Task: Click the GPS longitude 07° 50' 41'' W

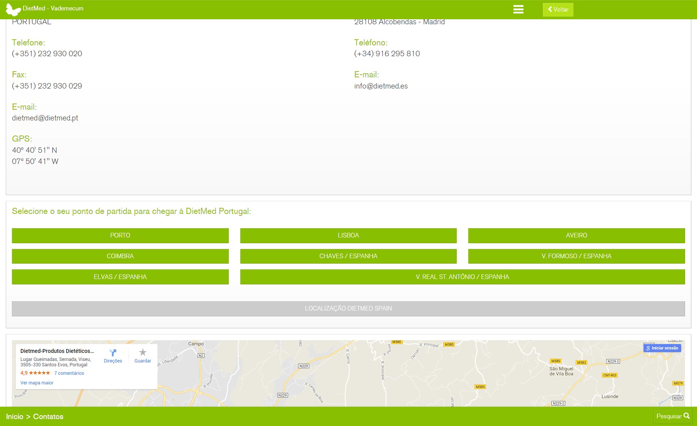Action: [35, 161]
